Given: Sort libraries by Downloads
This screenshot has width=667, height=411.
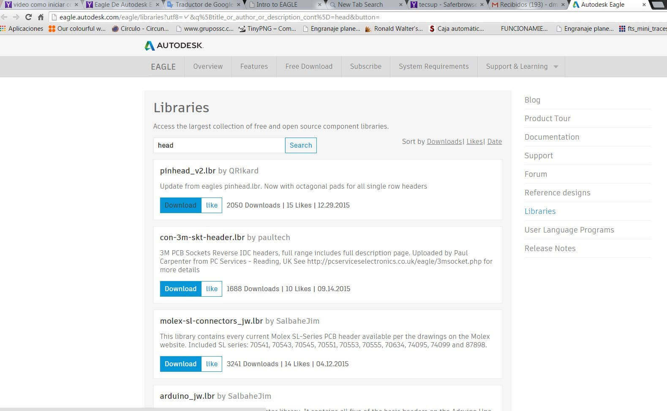Looking at the screenshot, I should (444, 142).
